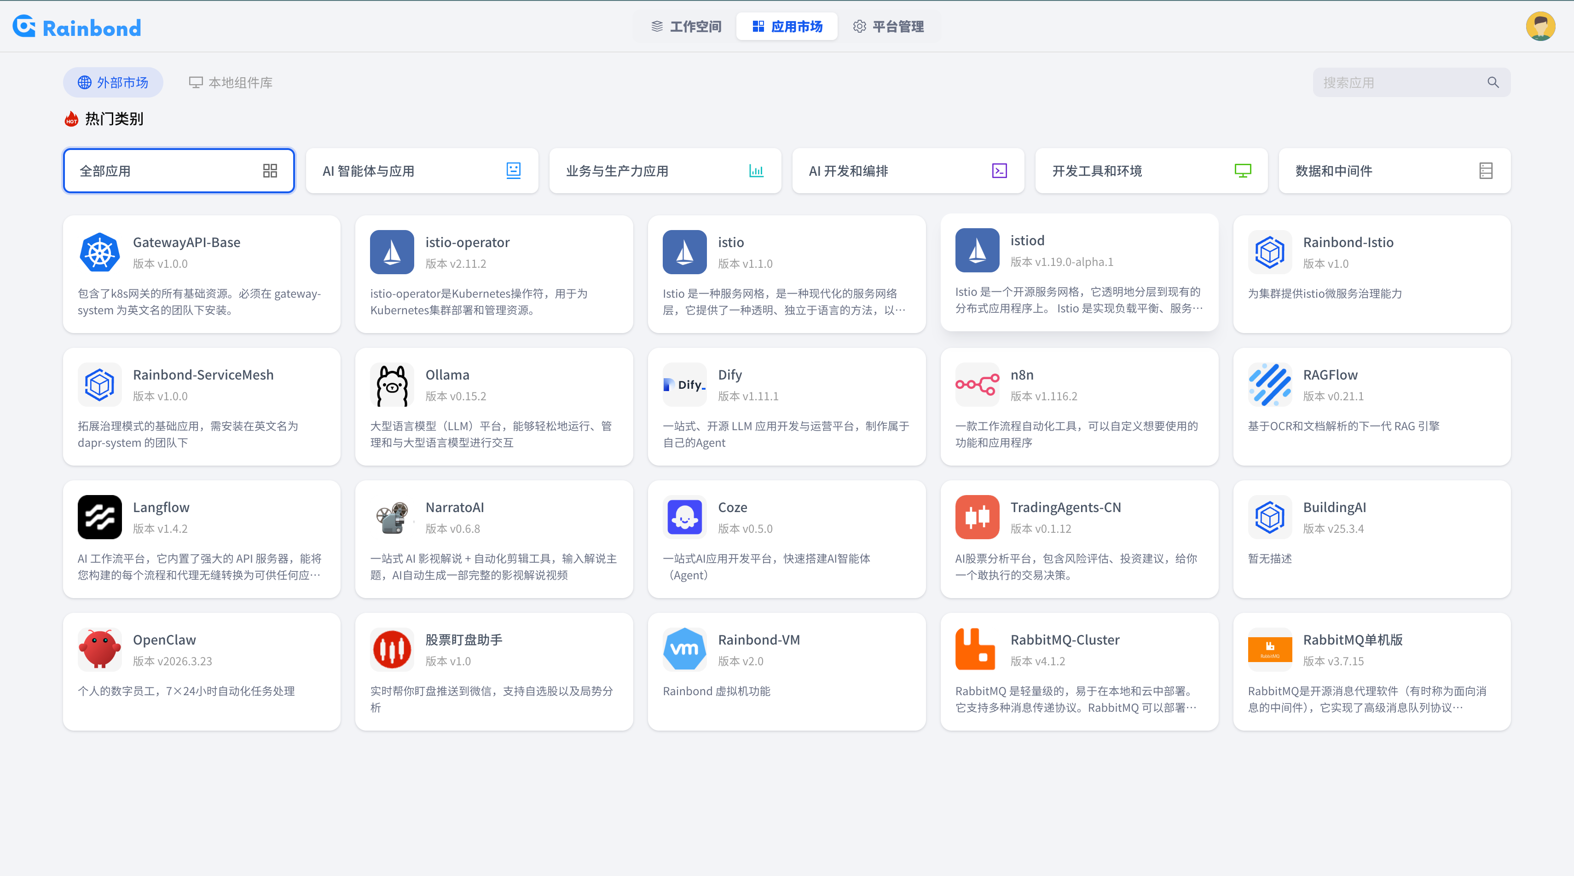Filter by 开发工具和环境 category

[x=1151, y=171]
